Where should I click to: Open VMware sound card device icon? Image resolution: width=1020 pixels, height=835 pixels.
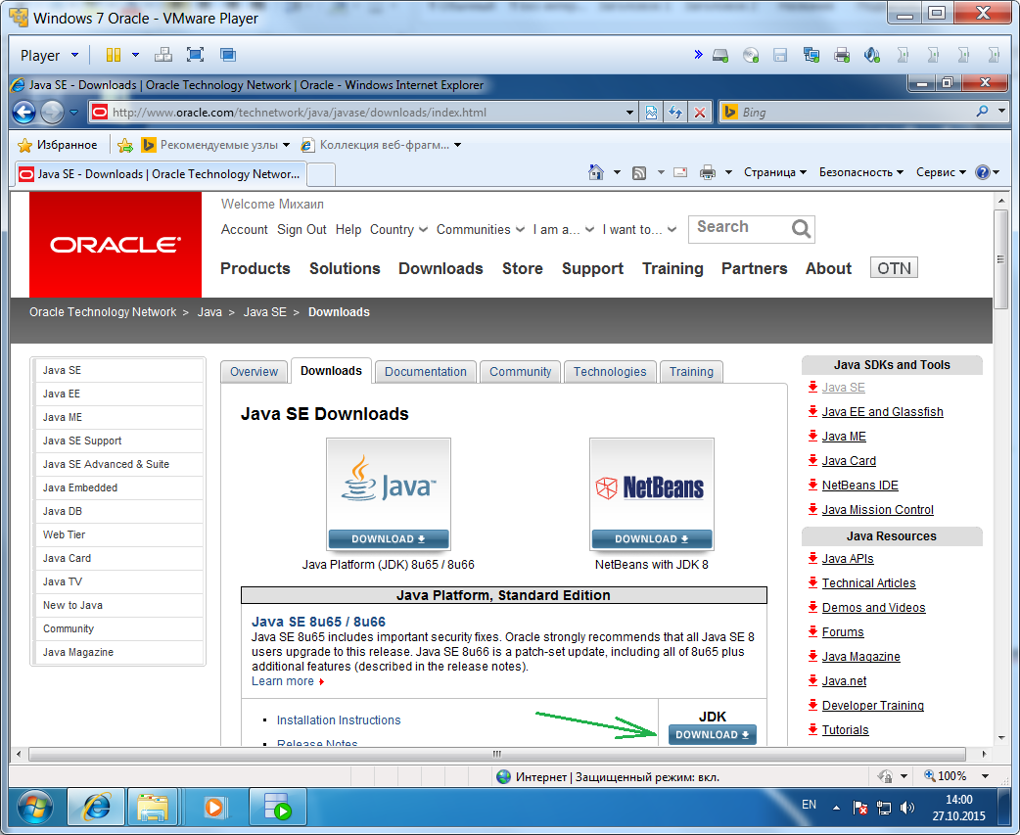click(872, 55)
